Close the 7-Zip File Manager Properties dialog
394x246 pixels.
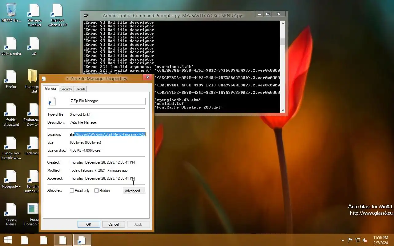147,77
